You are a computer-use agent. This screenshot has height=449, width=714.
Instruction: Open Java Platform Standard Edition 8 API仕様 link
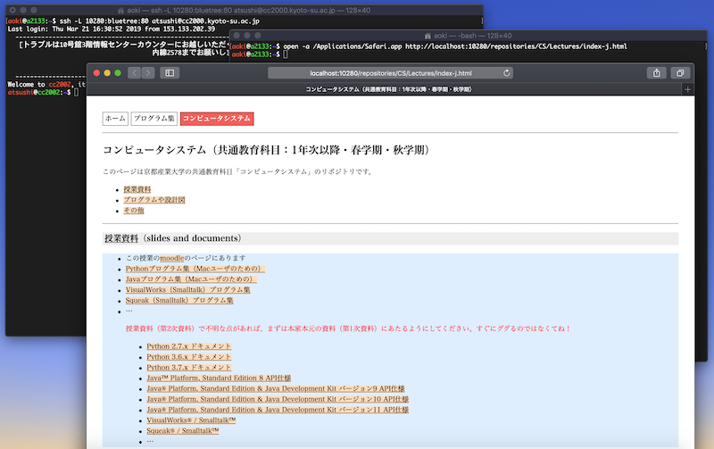(219, 378)
